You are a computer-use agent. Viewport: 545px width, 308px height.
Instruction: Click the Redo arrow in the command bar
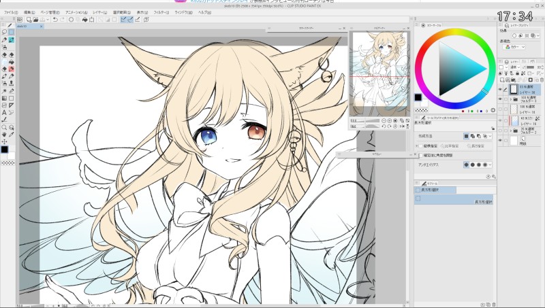click(x=62, y=20)
